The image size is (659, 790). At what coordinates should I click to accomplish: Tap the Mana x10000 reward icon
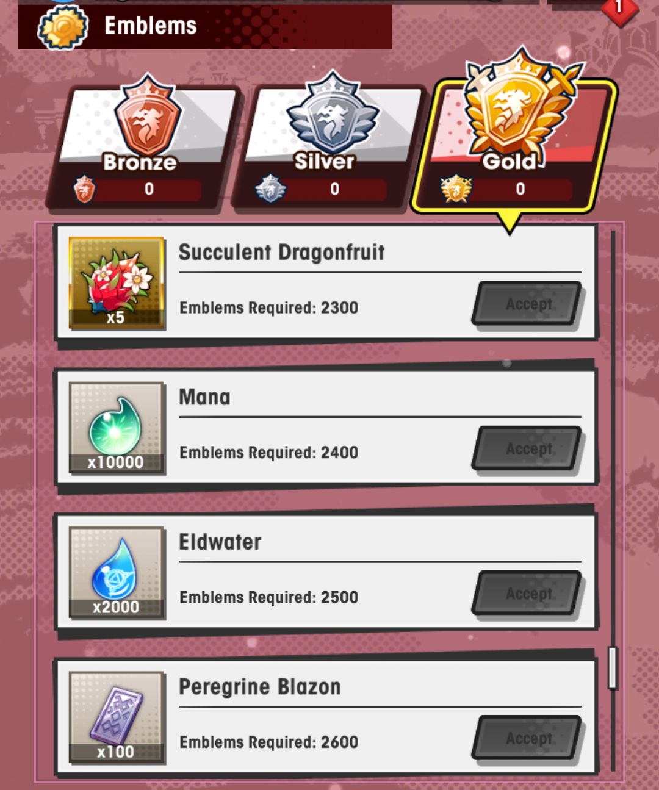(x=116, y=428)
